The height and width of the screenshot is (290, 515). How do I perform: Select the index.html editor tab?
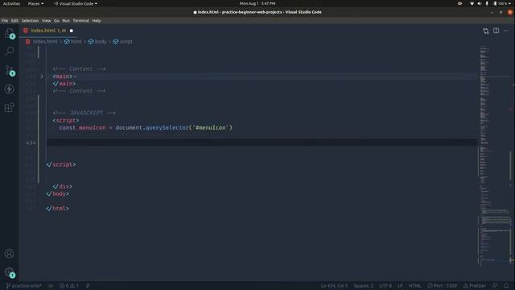tap(48, 31)
